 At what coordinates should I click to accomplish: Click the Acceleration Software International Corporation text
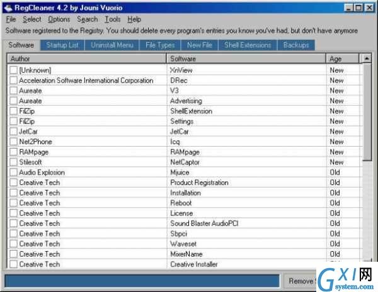[86, 81]
